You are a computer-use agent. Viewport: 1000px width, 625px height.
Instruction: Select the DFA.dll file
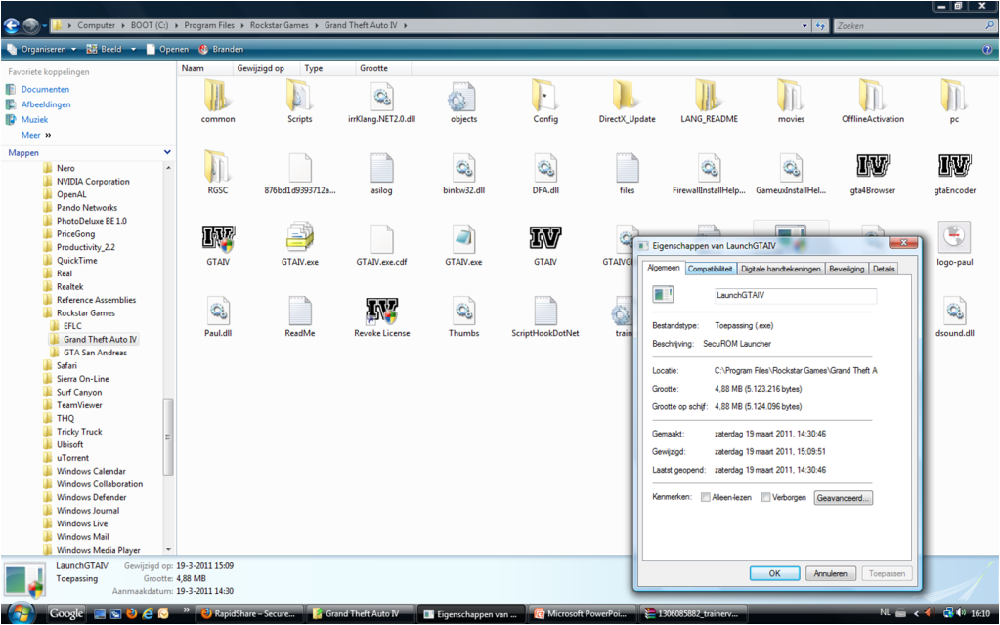coord(545,173)
